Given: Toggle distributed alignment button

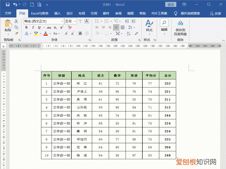Looking at the screenshot, I should [122, 27].
